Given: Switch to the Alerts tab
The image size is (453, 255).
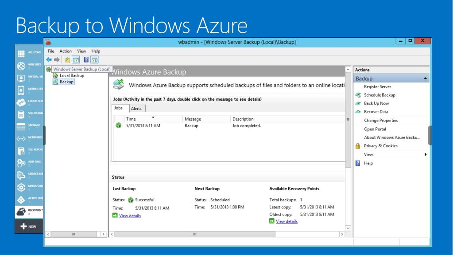Looking at the screenshot, I should [136, 109].
